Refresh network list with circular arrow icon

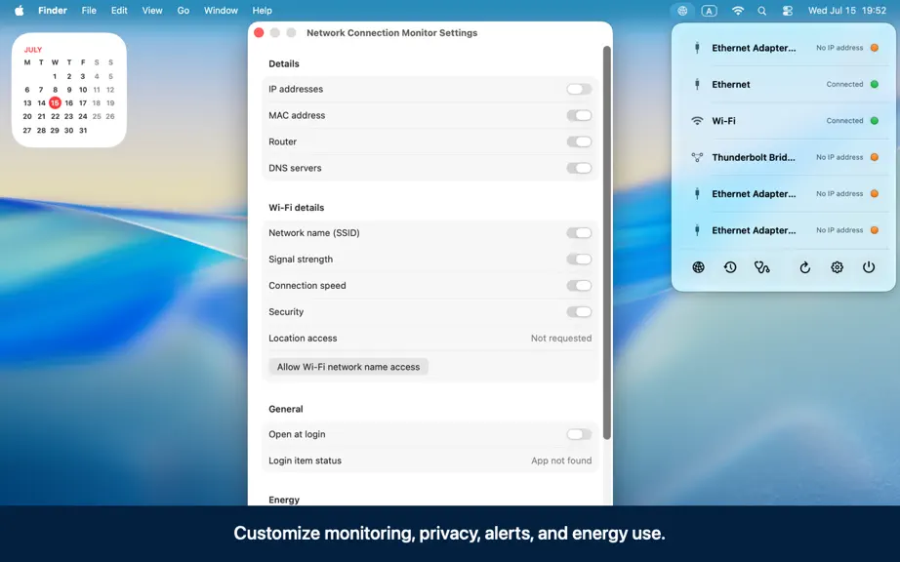[x=804, y=267]
